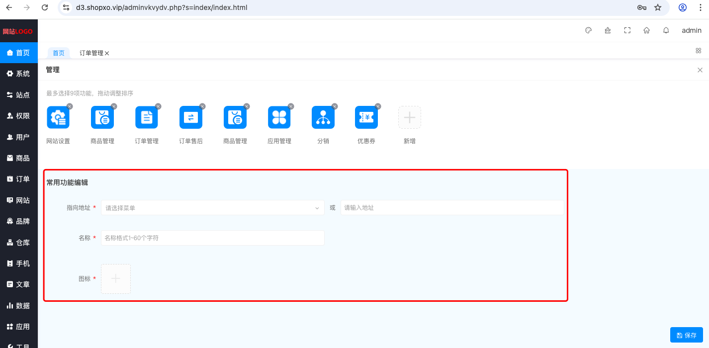
Task: Remove the 优惠券 shortcut via its badge
Action: pos(378,106)
